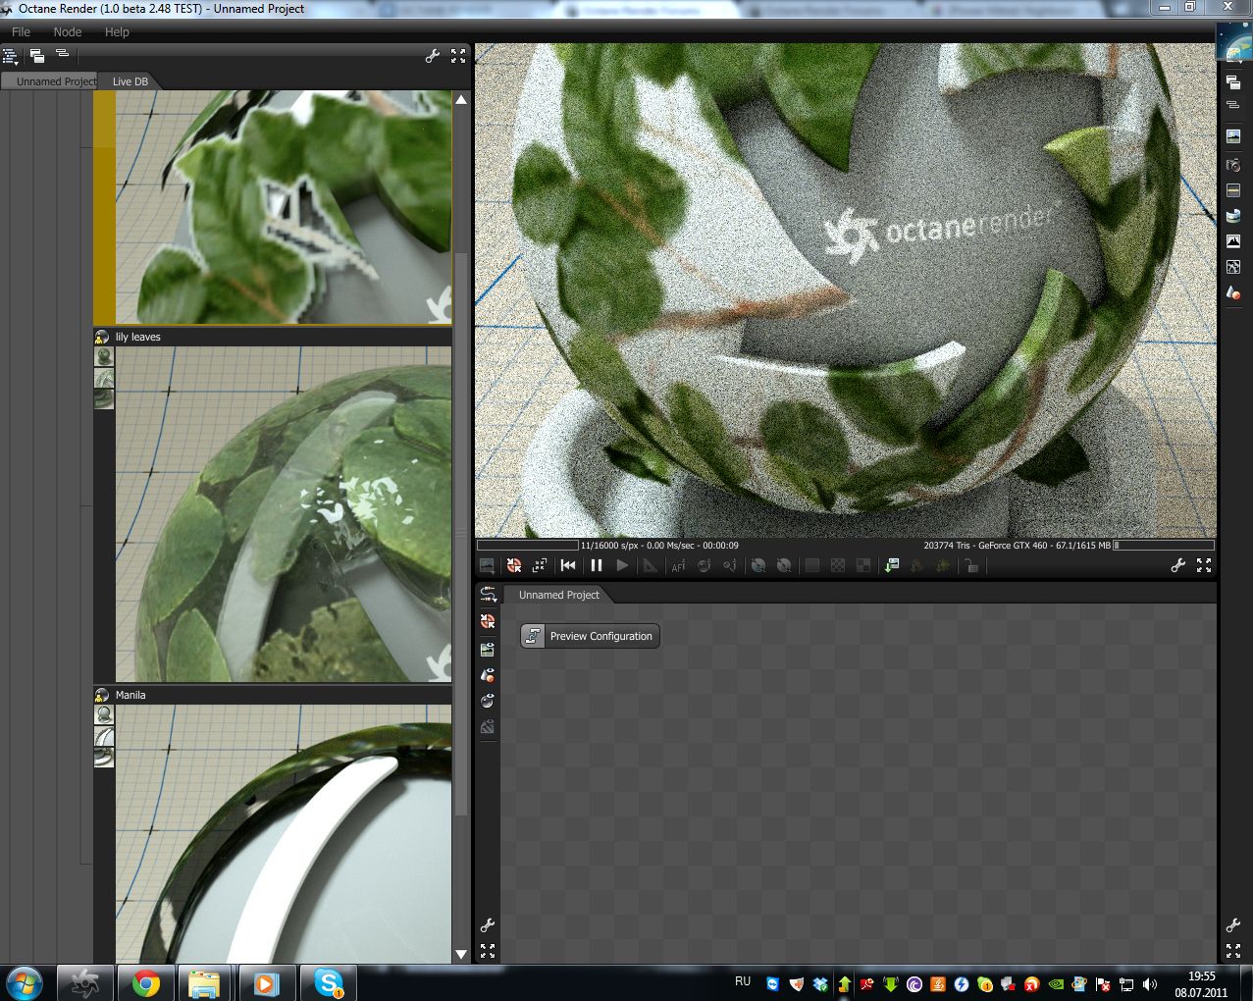Toggle the viewport lock icon
Image resolution: width=1253 pixels, height=1001 pixels.
[970, 565]
